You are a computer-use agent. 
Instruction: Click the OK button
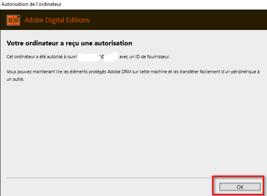[240, 187]
